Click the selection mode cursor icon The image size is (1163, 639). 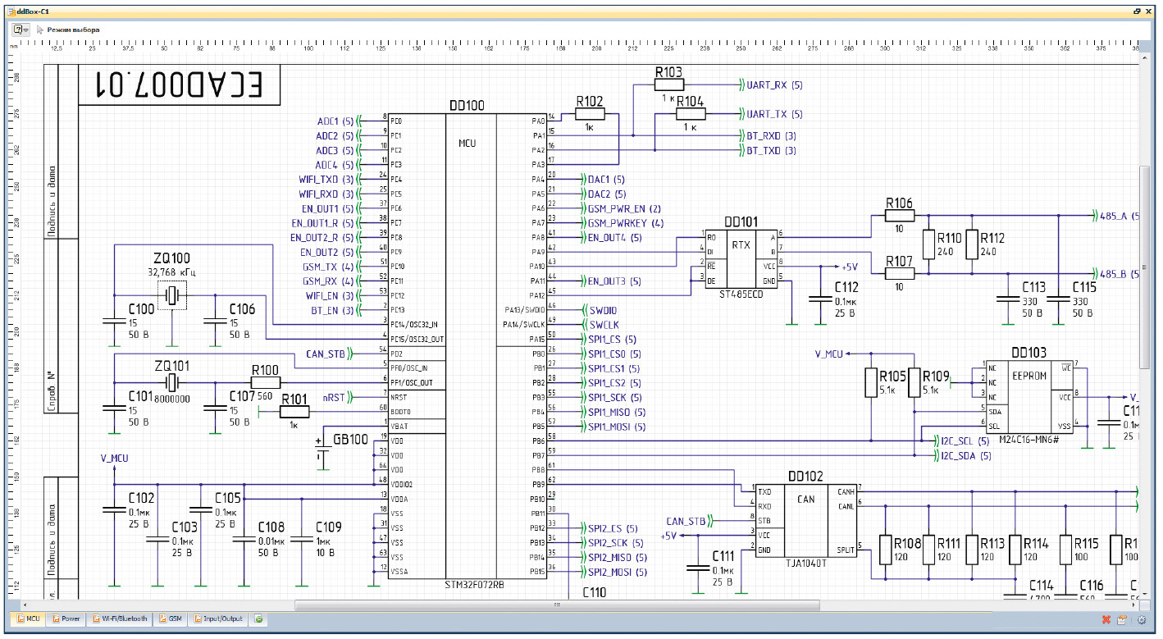(39, 30)
